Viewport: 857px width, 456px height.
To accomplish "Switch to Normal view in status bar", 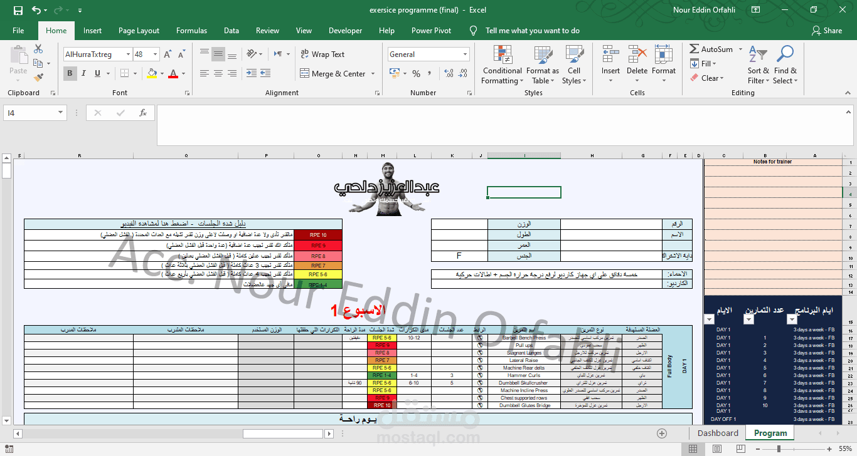I will [x=693, y=448].
